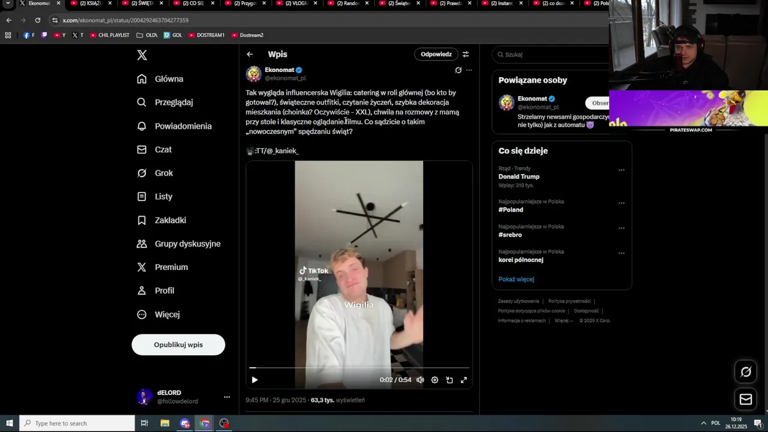Mute the video with the speaker icon
Viewport: 768px width, 432px height.
tap(420, 380)
